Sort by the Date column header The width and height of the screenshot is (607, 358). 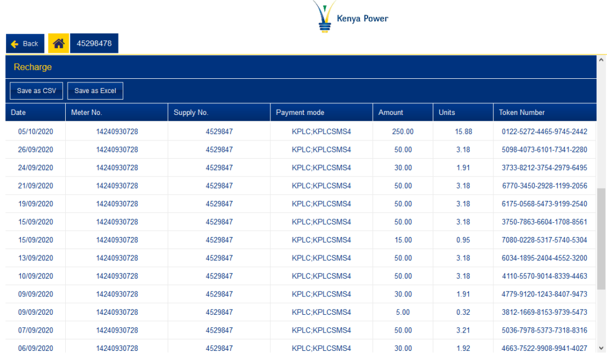point(35,112)
